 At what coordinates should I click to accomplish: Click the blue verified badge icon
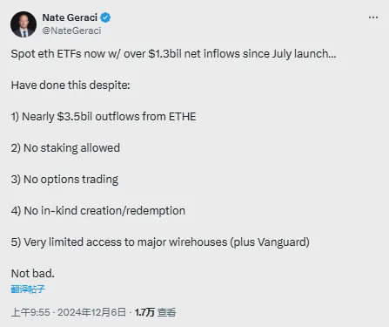(x=105, y=17)
